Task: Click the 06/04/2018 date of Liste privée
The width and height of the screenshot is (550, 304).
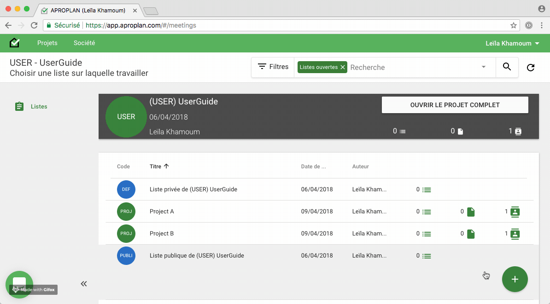Action: coord(317,189)
